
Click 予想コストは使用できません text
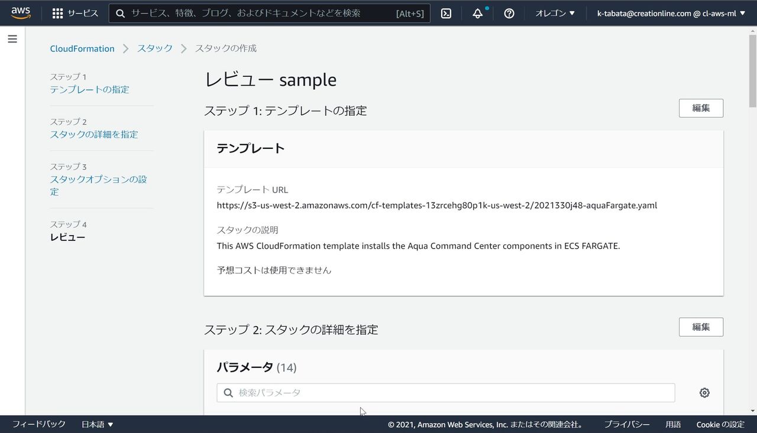click(x=274, y=270)
